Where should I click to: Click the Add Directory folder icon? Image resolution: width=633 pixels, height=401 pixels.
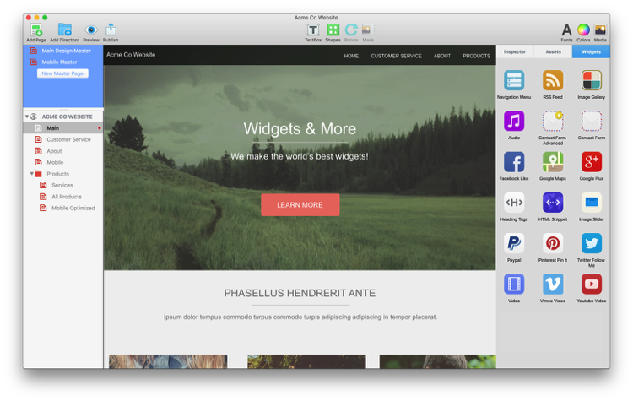pyautogui.click(x=64, y=30)
